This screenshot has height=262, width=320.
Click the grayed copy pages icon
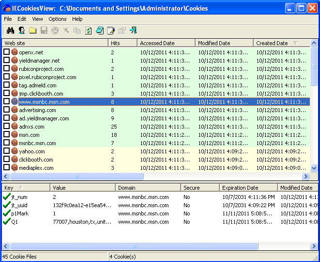(x=77, y=31)
